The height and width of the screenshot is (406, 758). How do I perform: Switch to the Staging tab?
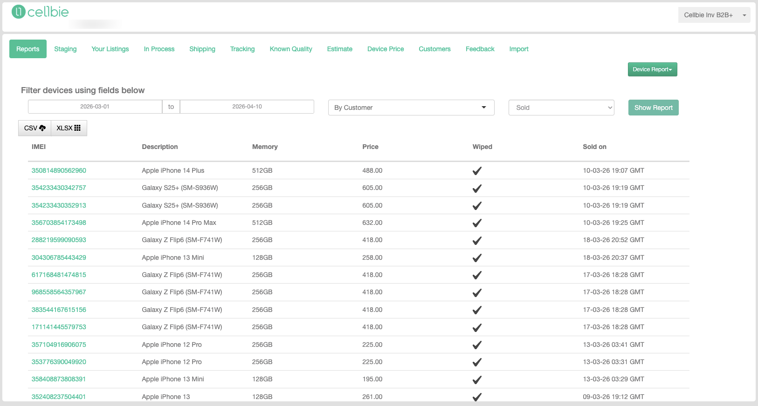coord(65,49)
